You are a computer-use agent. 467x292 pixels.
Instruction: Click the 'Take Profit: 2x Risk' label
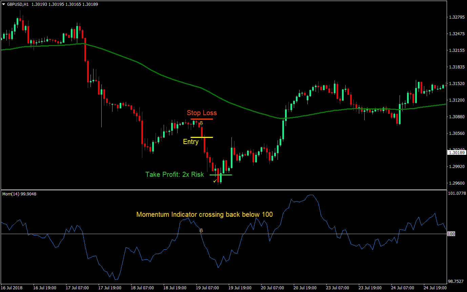click(175, 174)
